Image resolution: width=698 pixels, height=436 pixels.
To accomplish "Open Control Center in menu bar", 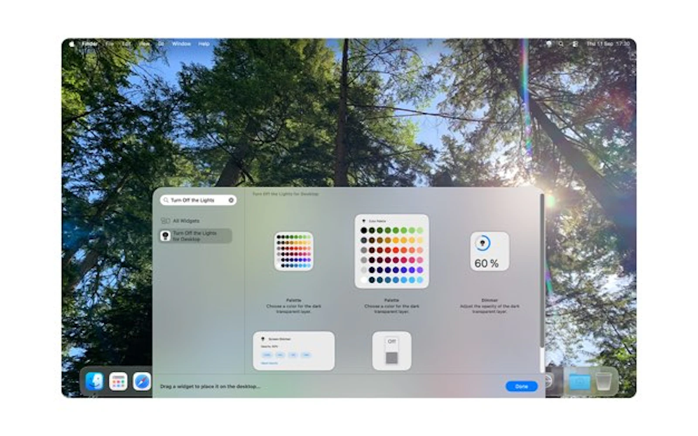I will 575,44.
